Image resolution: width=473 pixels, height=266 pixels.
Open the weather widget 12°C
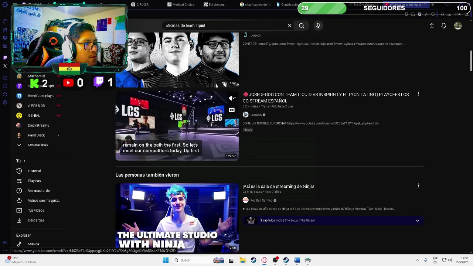[x=20, y=260]
